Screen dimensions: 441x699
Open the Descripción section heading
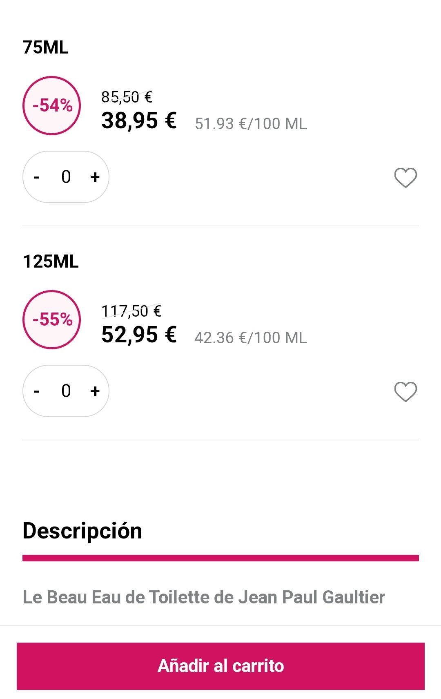pyautogui.click(x=82, y=531)
